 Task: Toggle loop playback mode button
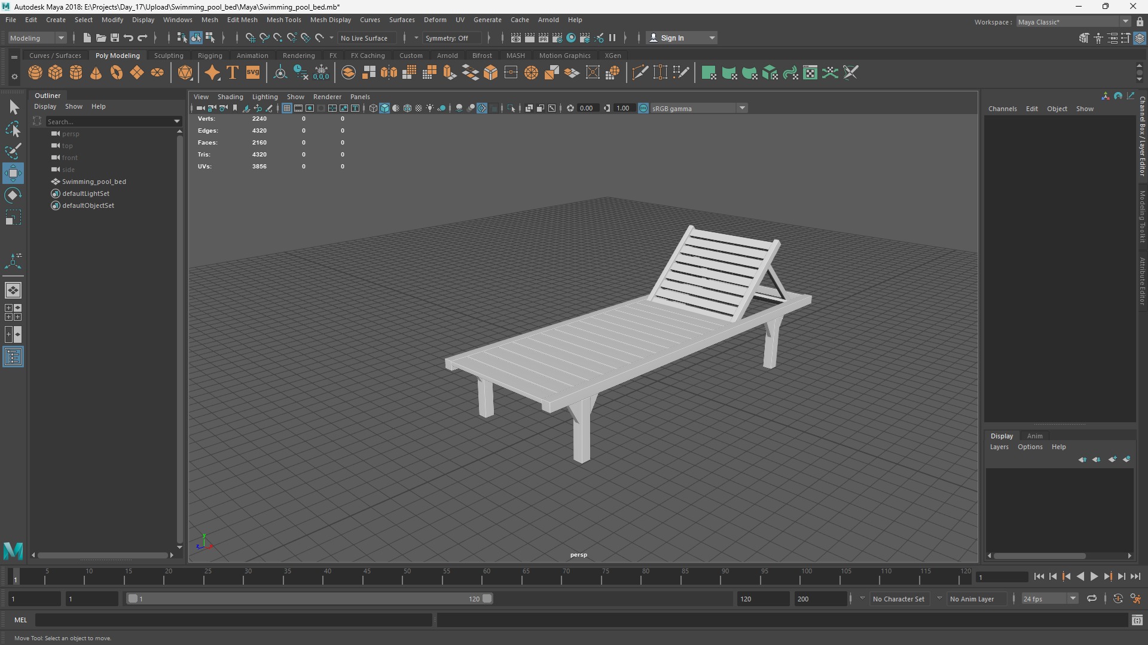coord(1092,598)
